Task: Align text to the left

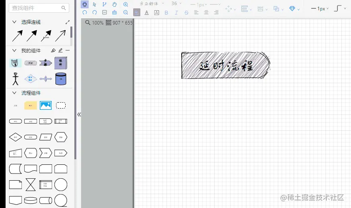Action: coord(196,13)
